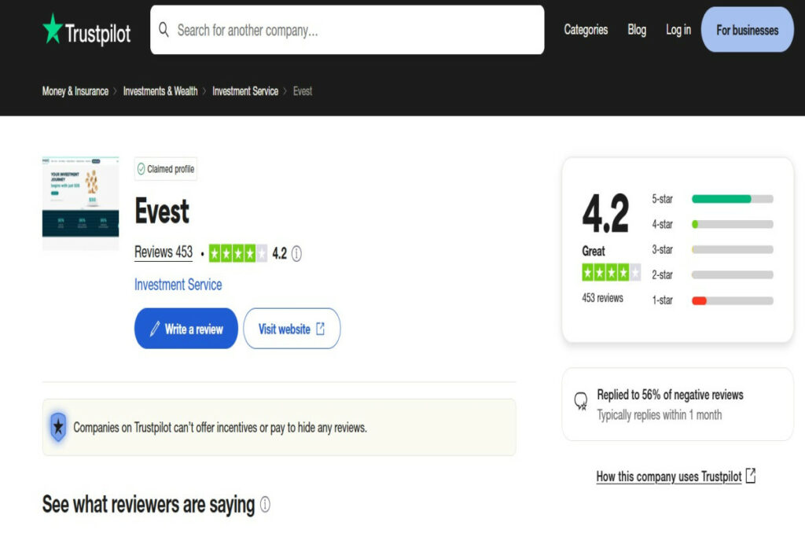Open the blue Investment Service category link
Image resolution: width=805 pixels, height=537 pixels.
[x=178, y=285]
